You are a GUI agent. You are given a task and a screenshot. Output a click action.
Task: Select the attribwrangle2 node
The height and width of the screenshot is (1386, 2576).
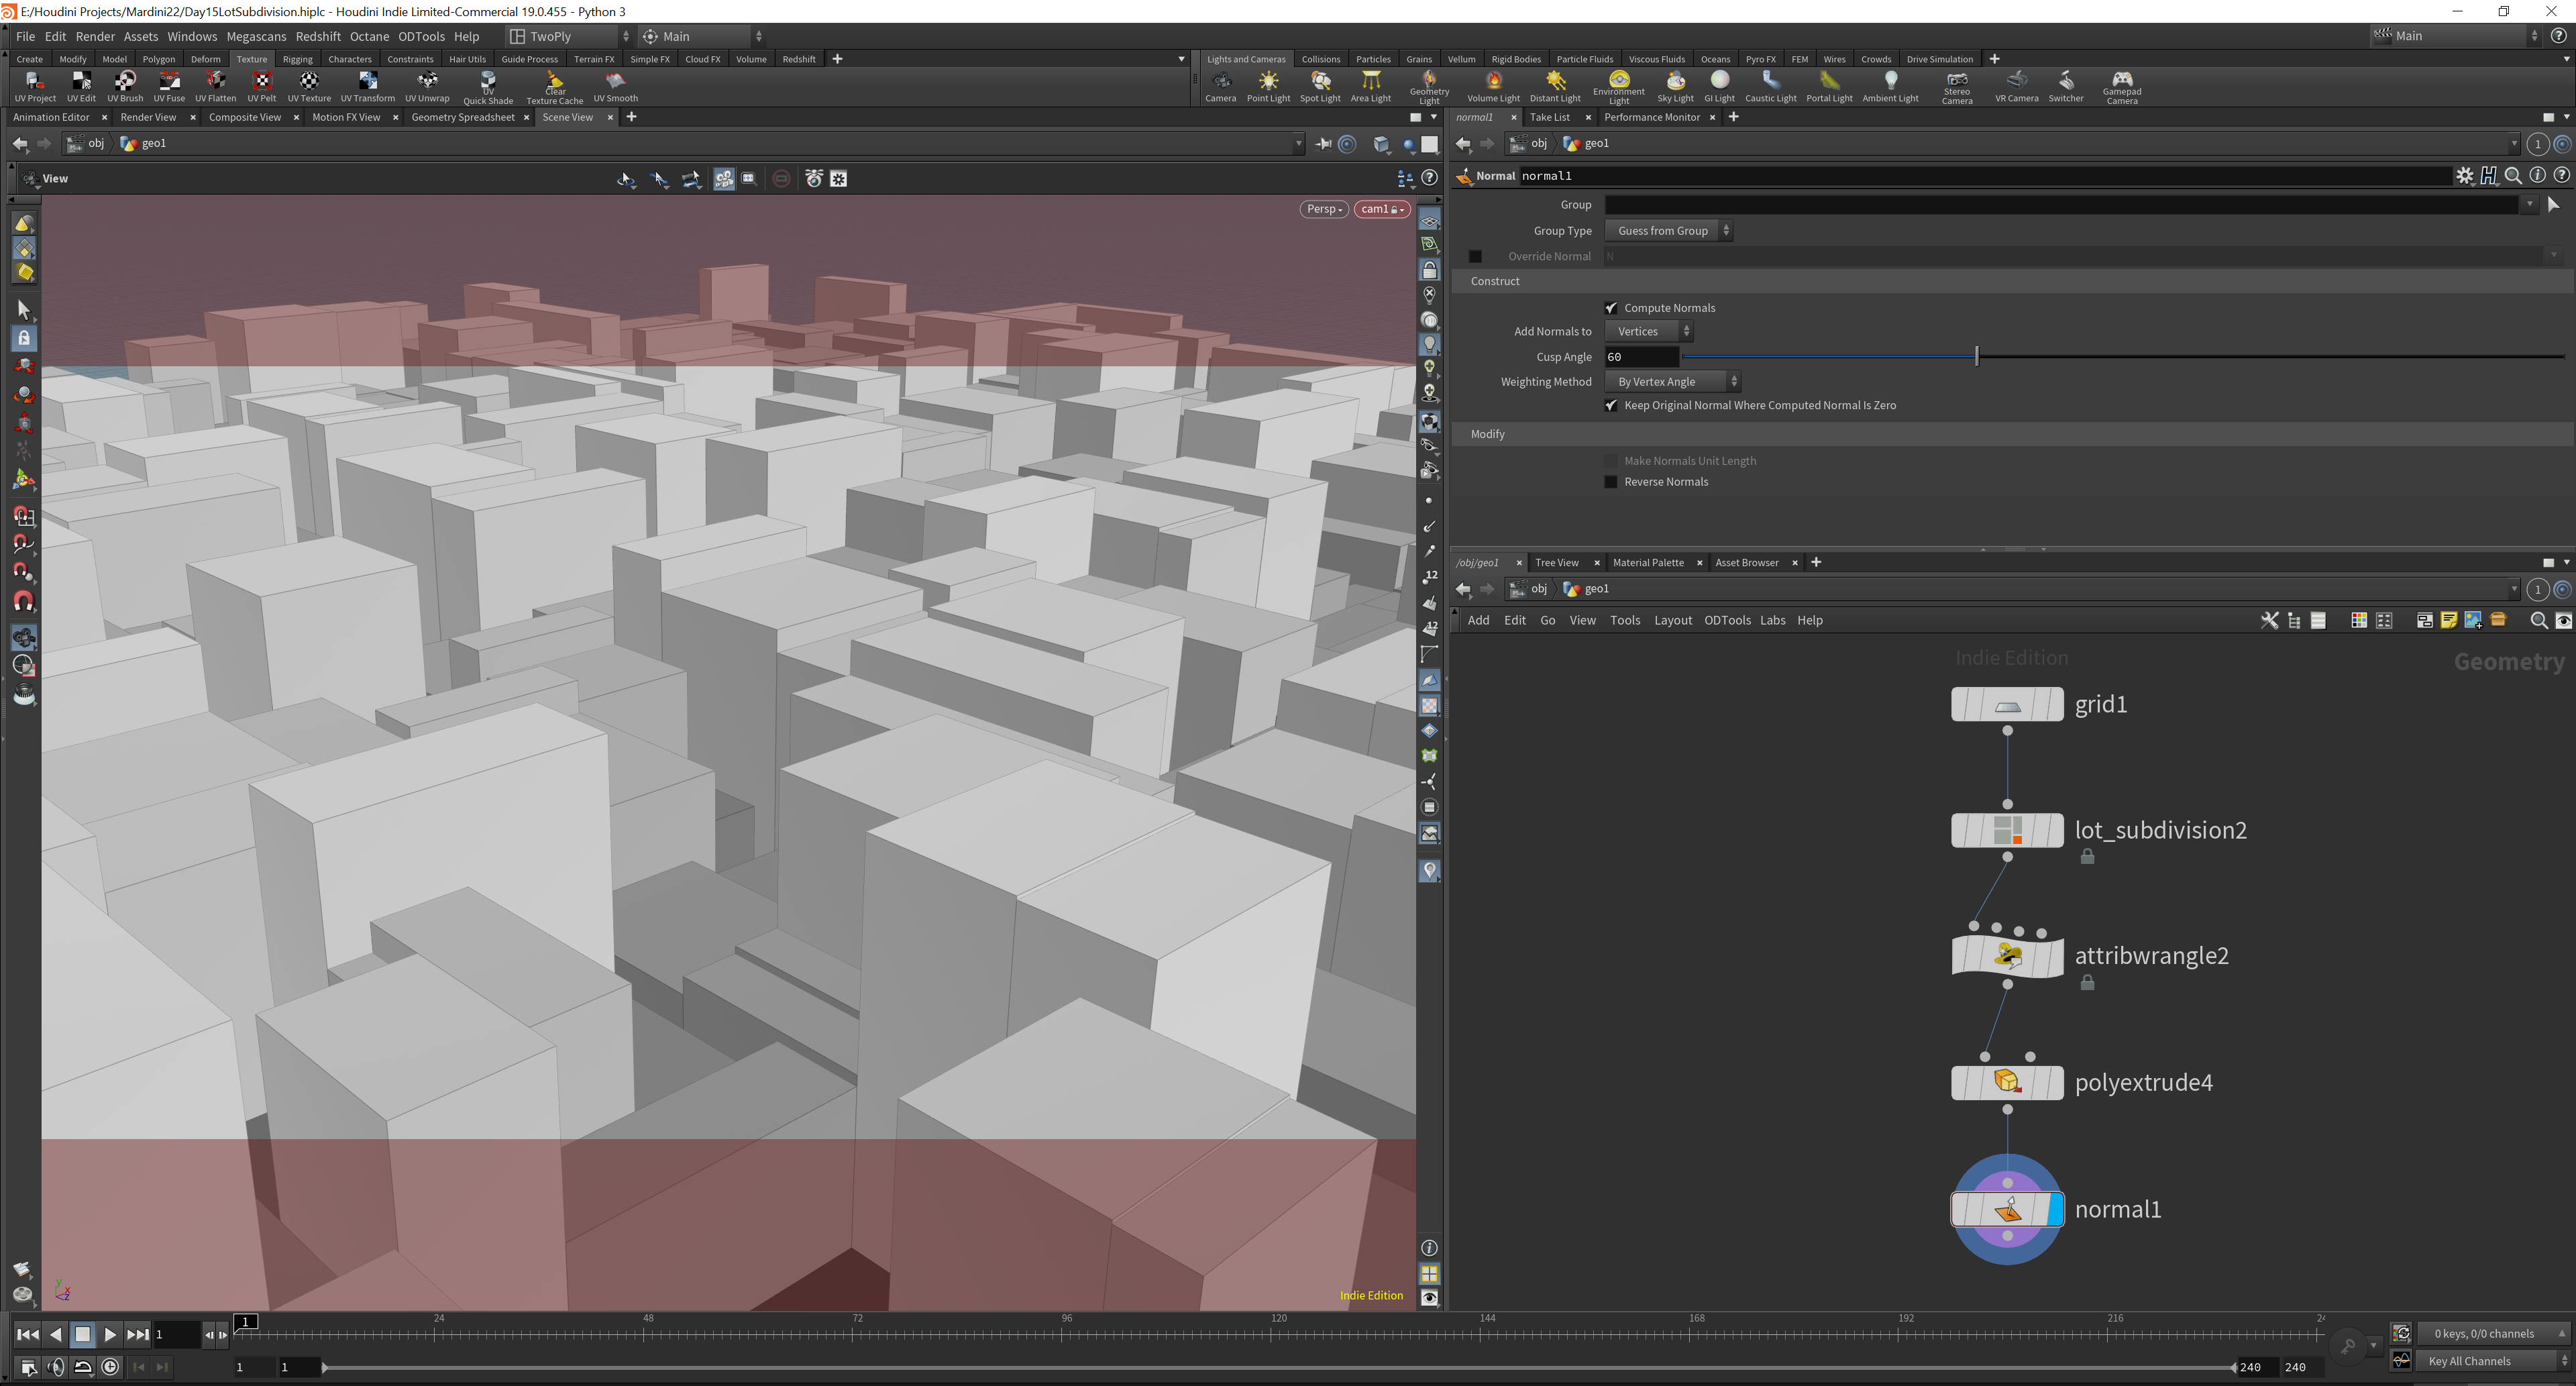(2007, 956)
